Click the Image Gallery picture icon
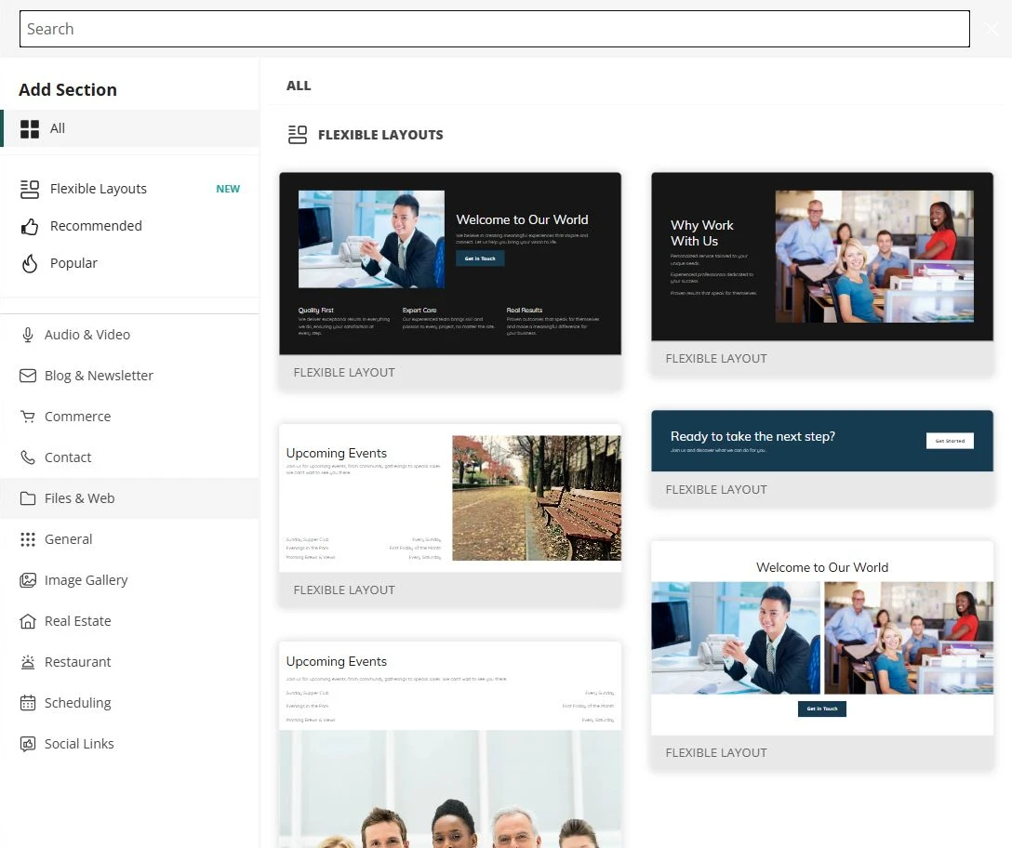The width and height of the screenshot is (1012, 848). click(28, 580)
